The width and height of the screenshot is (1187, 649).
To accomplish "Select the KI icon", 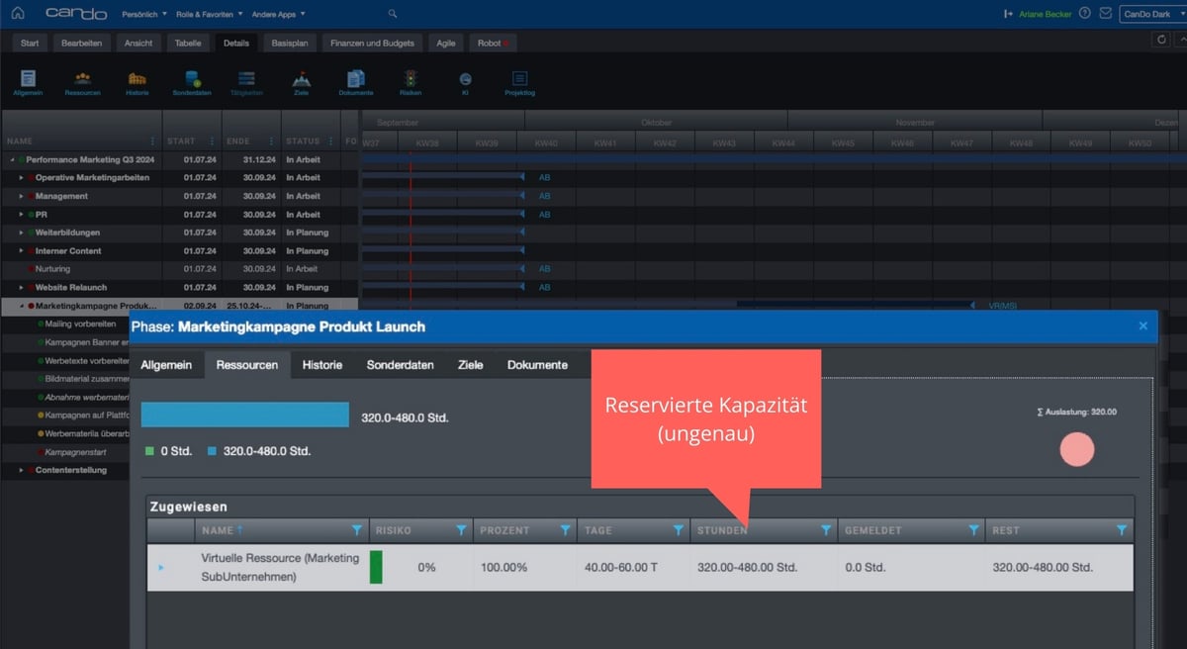I will 464,77.
